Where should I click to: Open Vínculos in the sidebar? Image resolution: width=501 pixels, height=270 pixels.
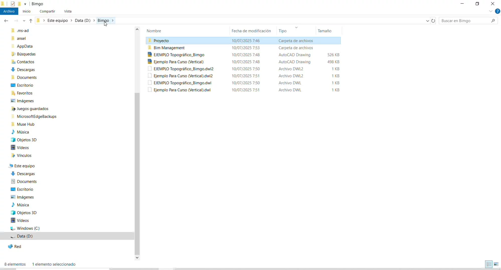point(24,155)
